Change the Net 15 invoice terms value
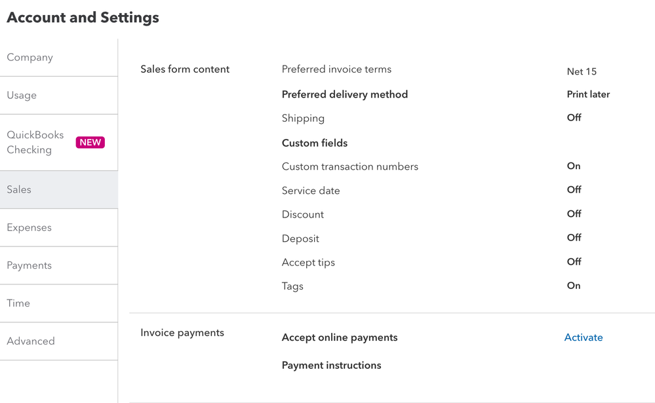This screenshot has width=655, height=403. click(582, 72)
